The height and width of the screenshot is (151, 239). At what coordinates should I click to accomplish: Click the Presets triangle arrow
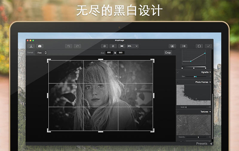[211, 144]
